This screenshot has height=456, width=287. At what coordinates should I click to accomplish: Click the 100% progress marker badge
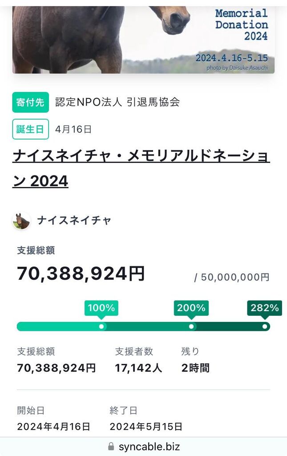click(101, 308)
